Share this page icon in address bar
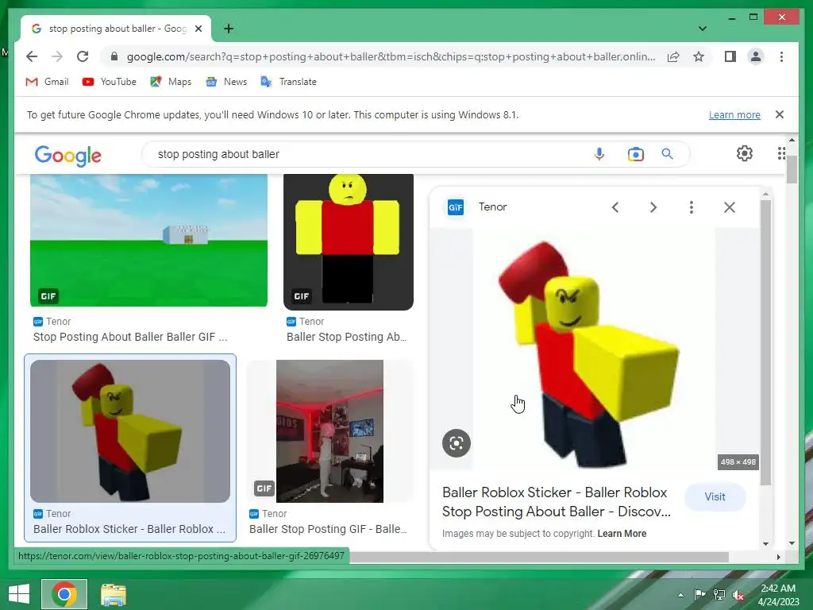 [x=673, y=56]
